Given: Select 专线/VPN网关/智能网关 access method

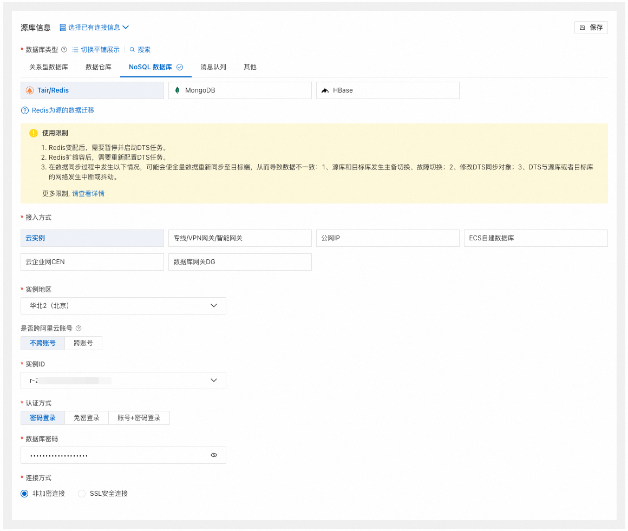Looking at the screenshot, I should pyautogui.click(x=240, y=238).
